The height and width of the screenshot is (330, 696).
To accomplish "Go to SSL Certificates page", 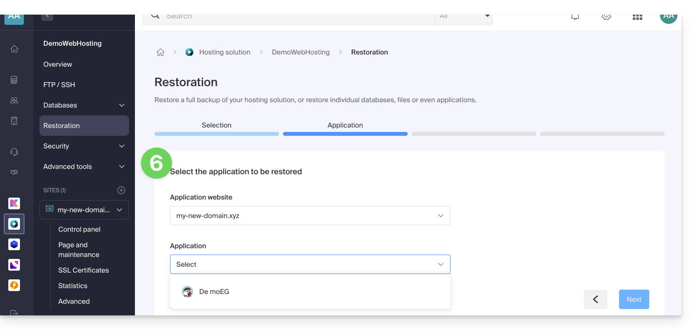I will [x=83, y=270].
